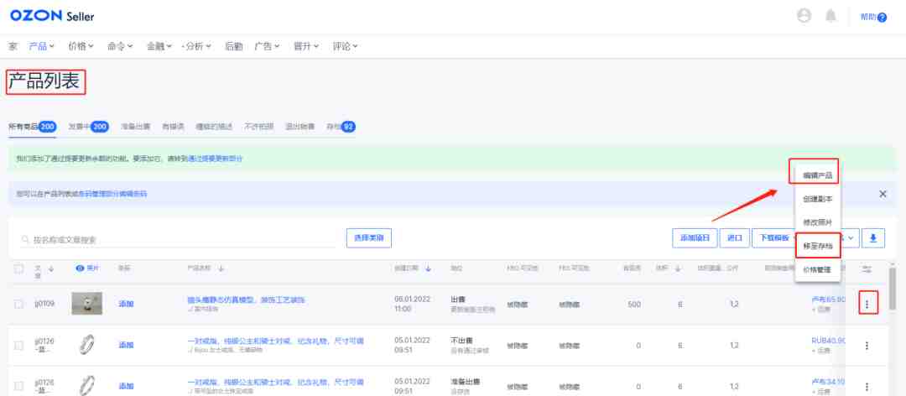Expand the 产品 navigation dropdown

pyautogui.click(x=42, y=46)
